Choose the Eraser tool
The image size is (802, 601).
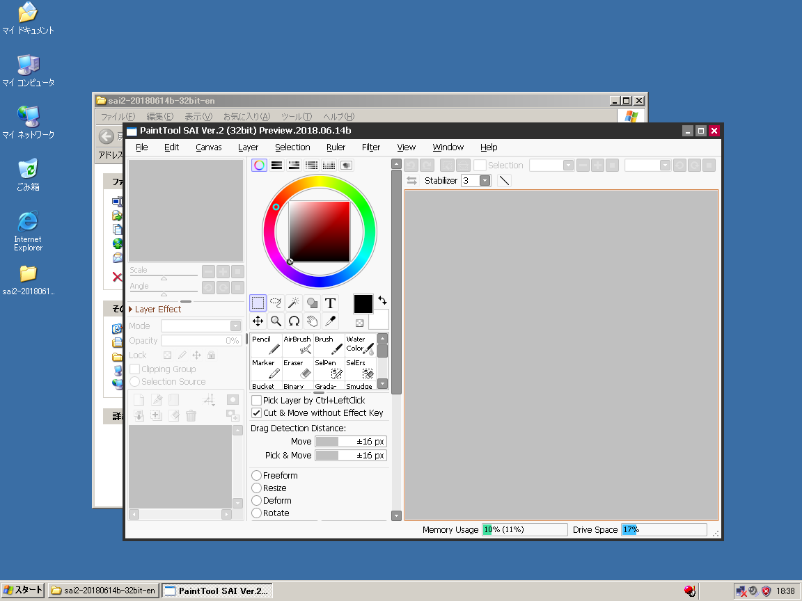pos(297,369)
